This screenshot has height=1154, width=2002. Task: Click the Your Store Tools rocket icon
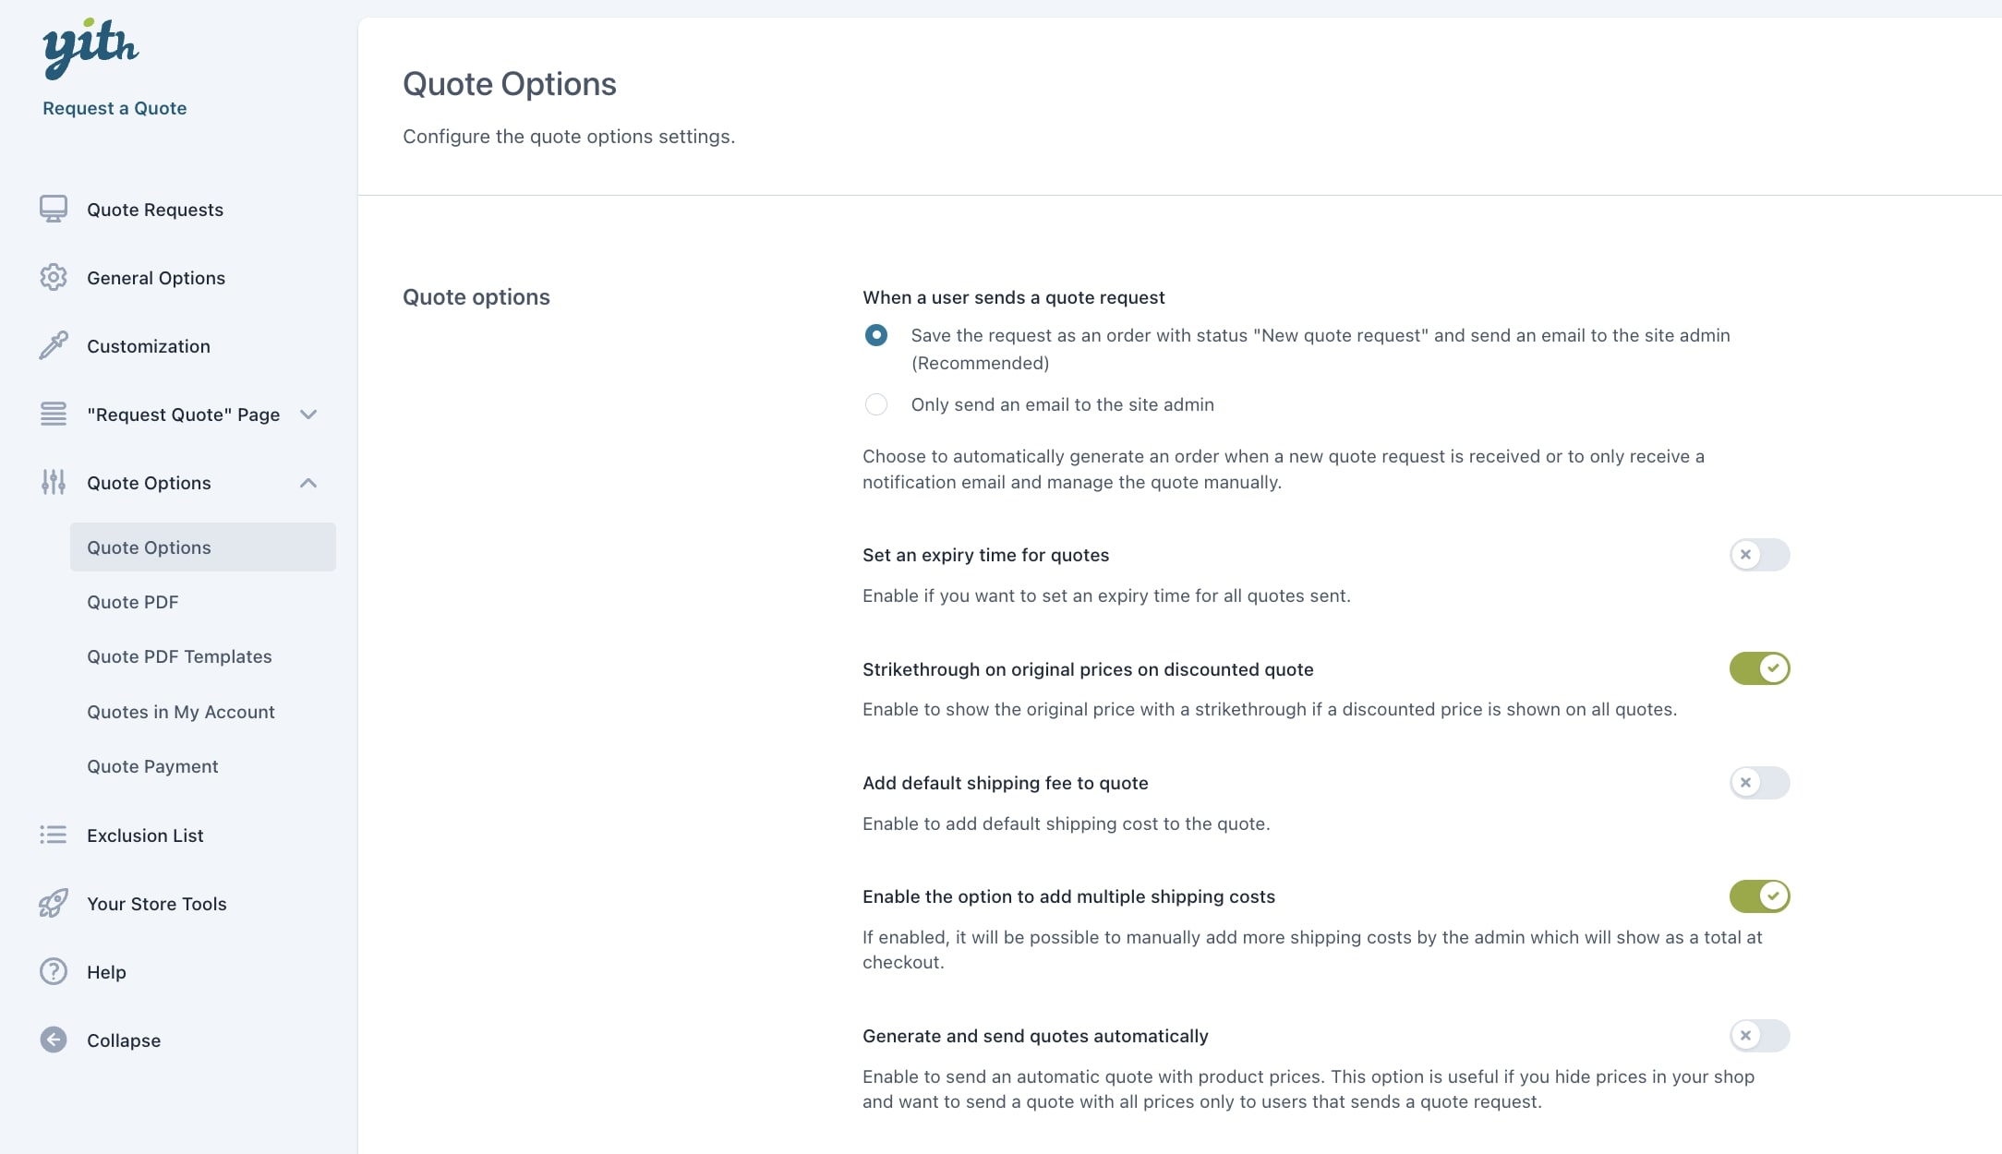(x=54, y=904)
